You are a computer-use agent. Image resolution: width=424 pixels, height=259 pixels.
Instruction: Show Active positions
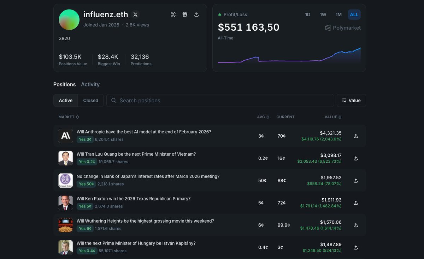pos(66,101)
